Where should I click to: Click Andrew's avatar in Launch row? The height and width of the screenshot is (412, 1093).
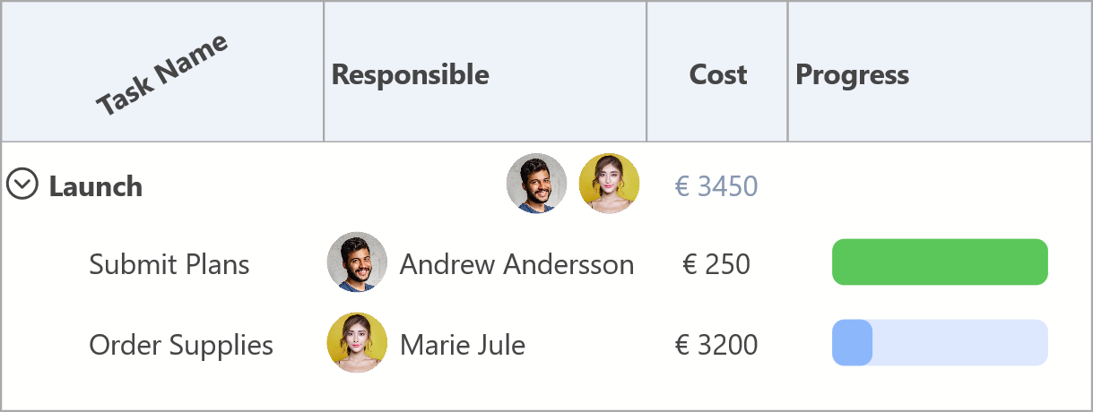536,184
